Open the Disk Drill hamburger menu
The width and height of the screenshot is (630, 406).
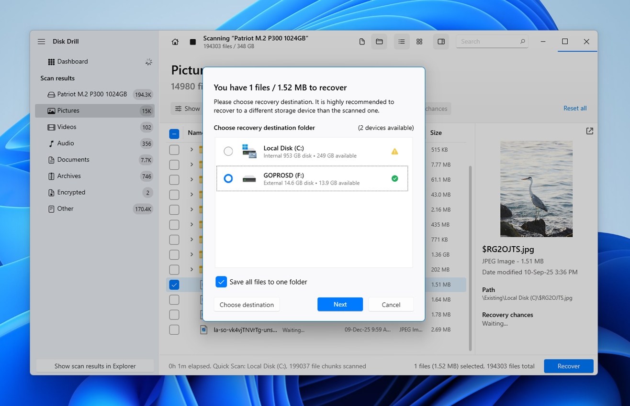[41, 42]
